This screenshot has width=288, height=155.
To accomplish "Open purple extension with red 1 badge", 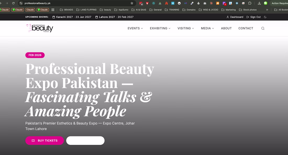I will (224, 3).
